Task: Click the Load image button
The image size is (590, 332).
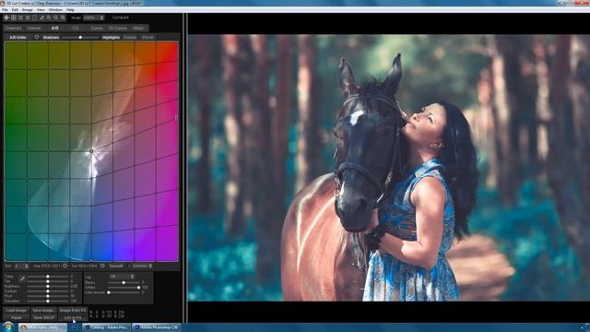Action: click(17, 311)
